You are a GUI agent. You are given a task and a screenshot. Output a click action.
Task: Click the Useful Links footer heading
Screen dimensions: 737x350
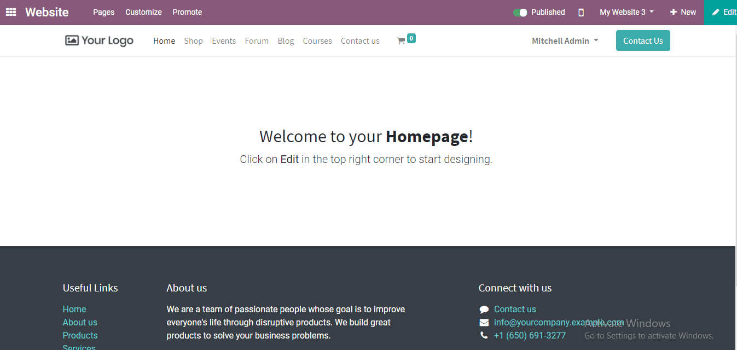point(90,288)
